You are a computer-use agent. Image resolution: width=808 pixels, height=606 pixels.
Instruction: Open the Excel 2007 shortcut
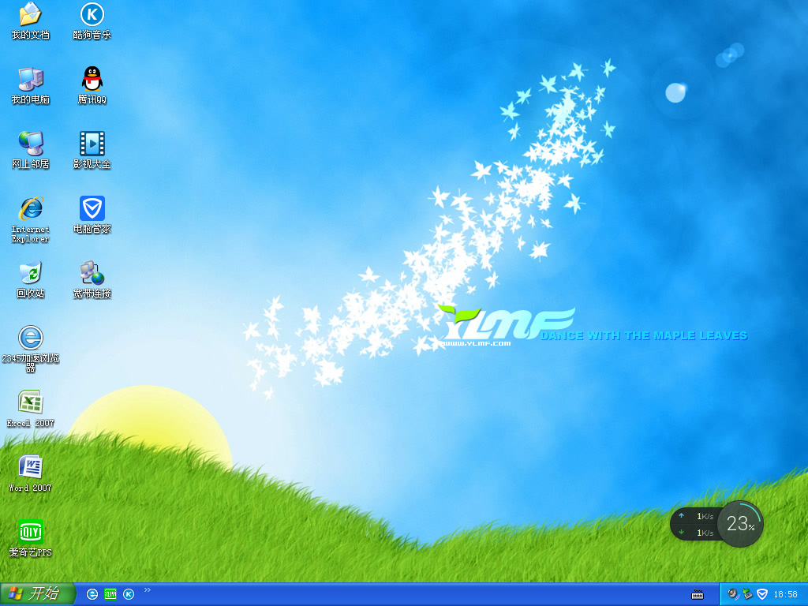[30, 402]
